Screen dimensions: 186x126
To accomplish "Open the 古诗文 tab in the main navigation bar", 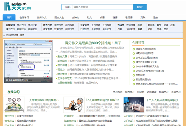I will coord(75,18).
